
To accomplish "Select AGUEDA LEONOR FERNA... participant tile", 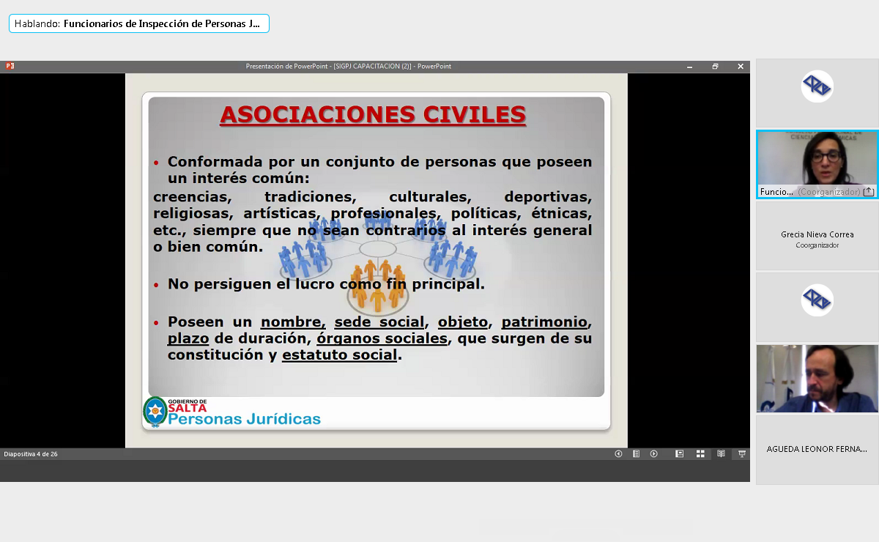I will (x=817, y=450).
